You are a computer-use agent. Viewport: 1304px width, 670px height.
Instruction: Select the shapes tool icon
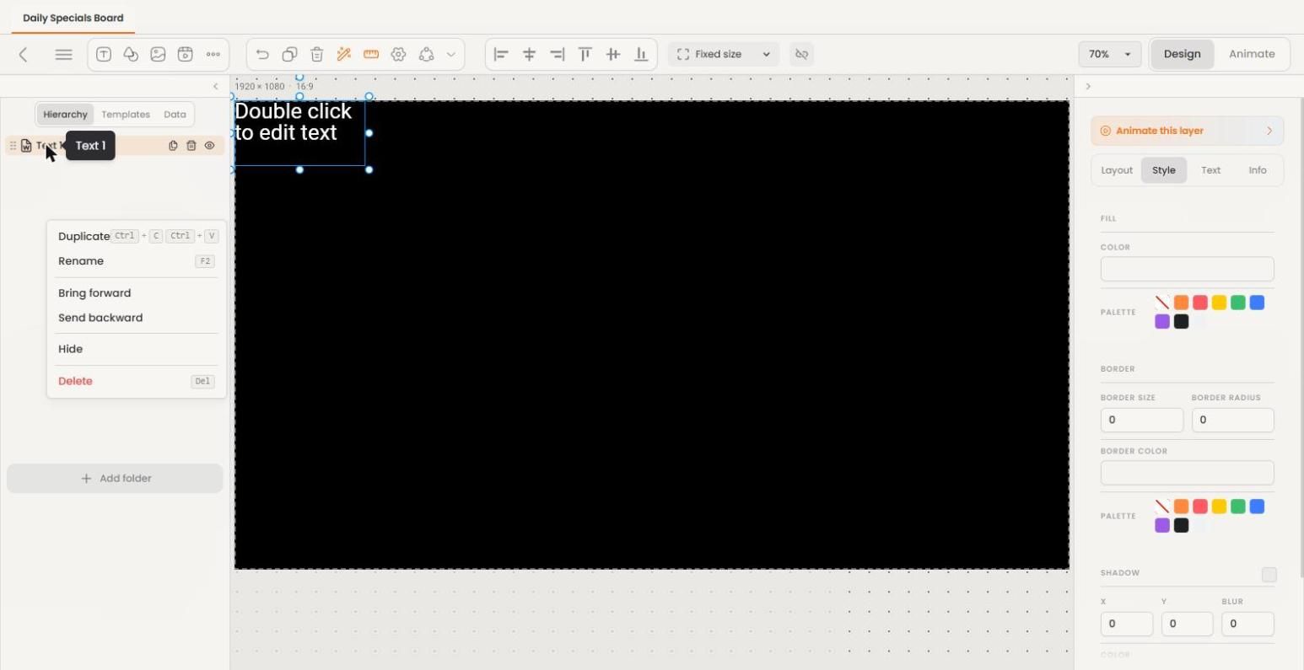(131, 54)
